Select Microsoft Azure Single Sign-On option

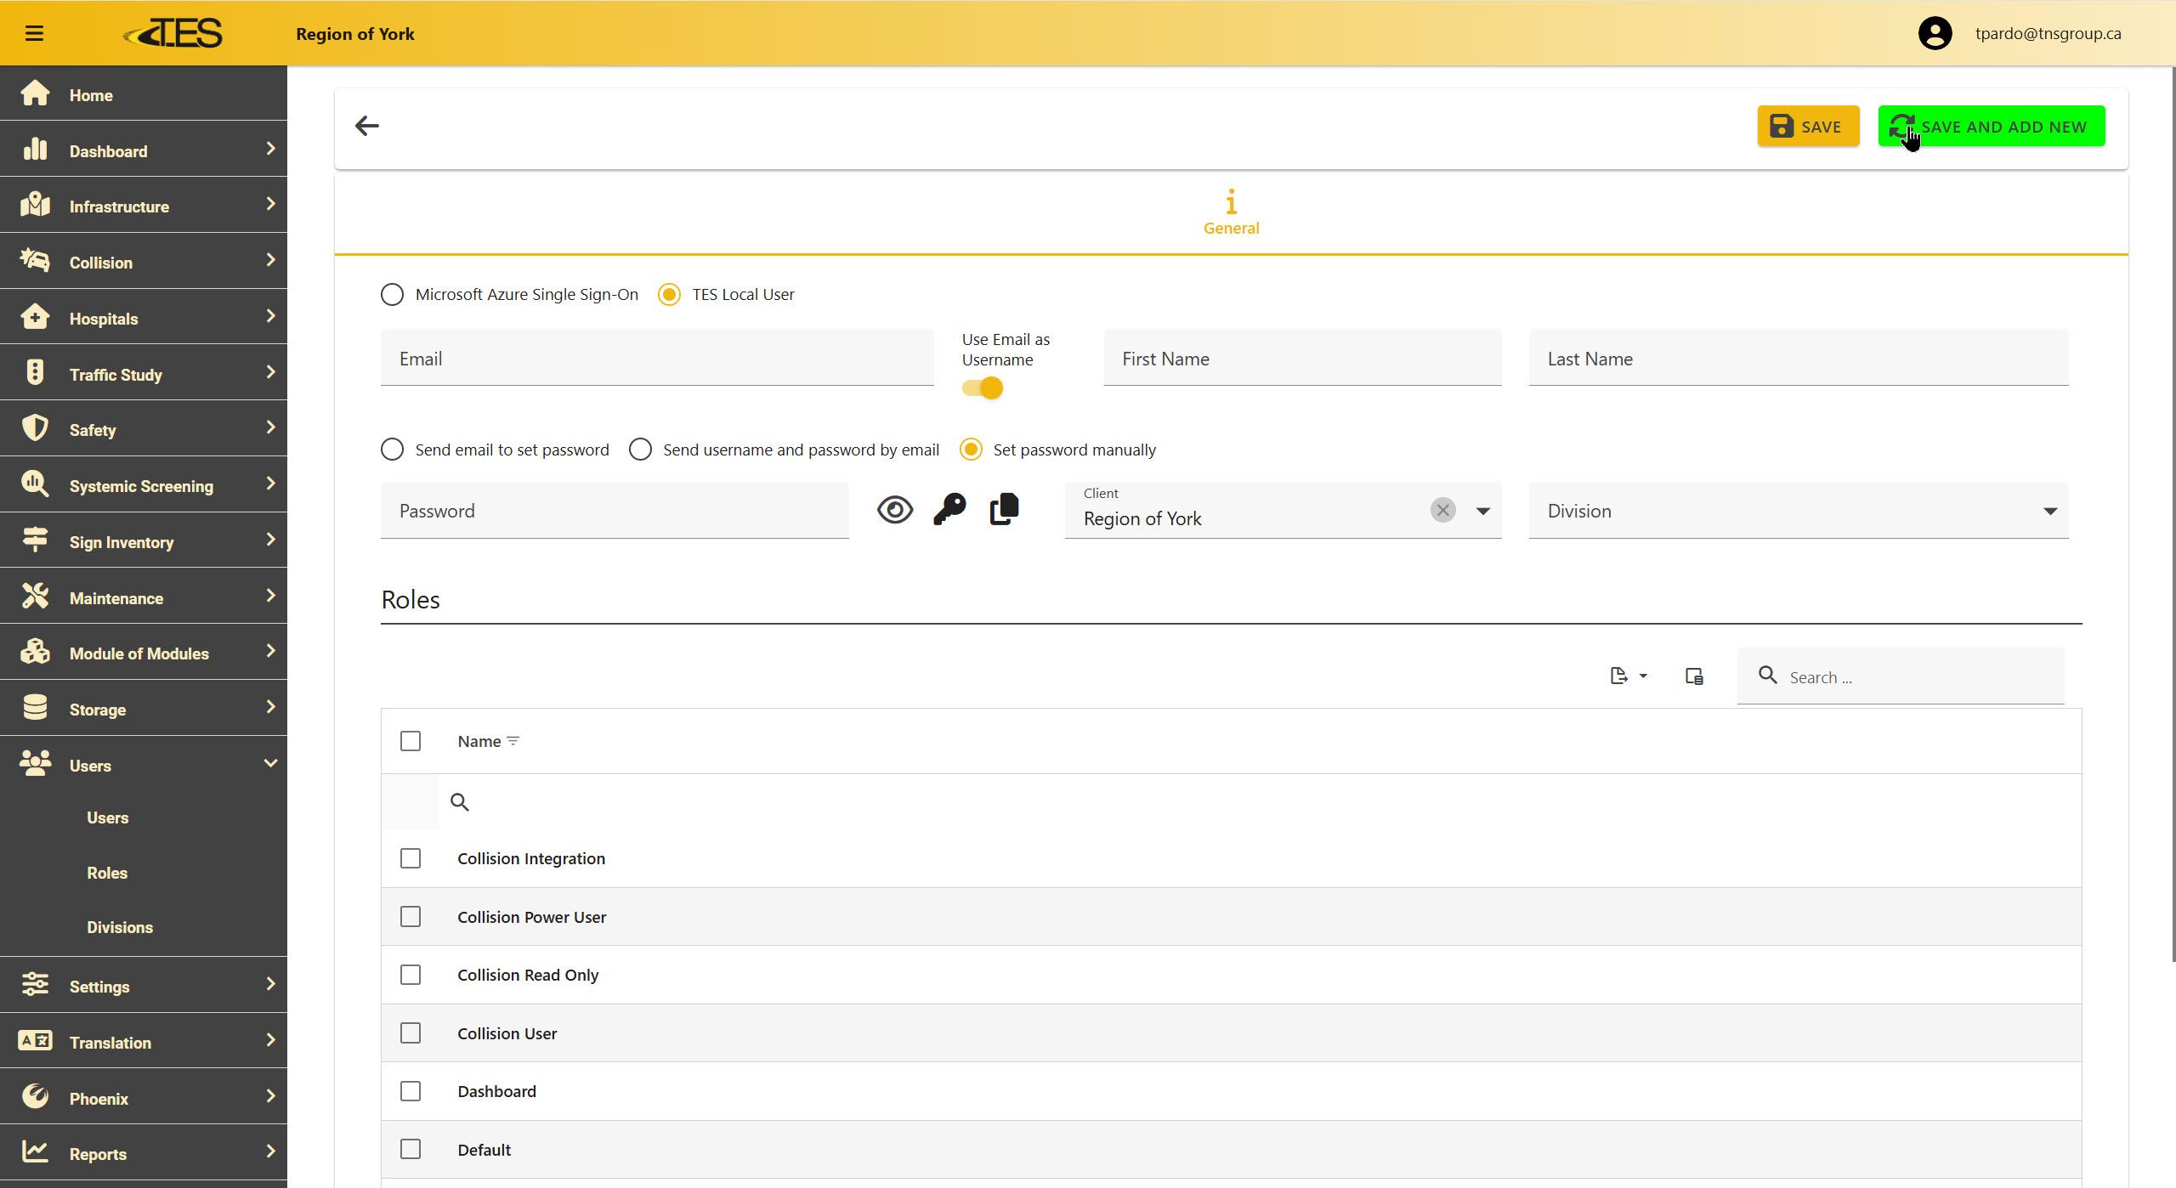(393, 295)
